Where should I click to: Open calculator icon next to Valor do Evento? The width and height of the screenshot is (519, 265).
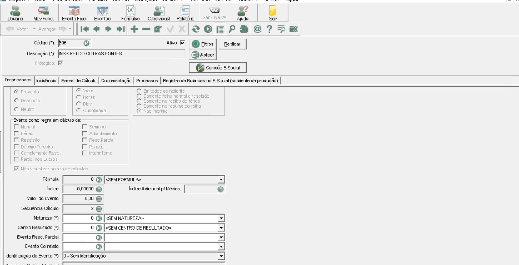99,199
